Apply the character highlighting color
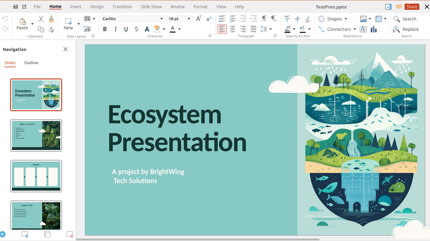 click(x=157, y=29)
